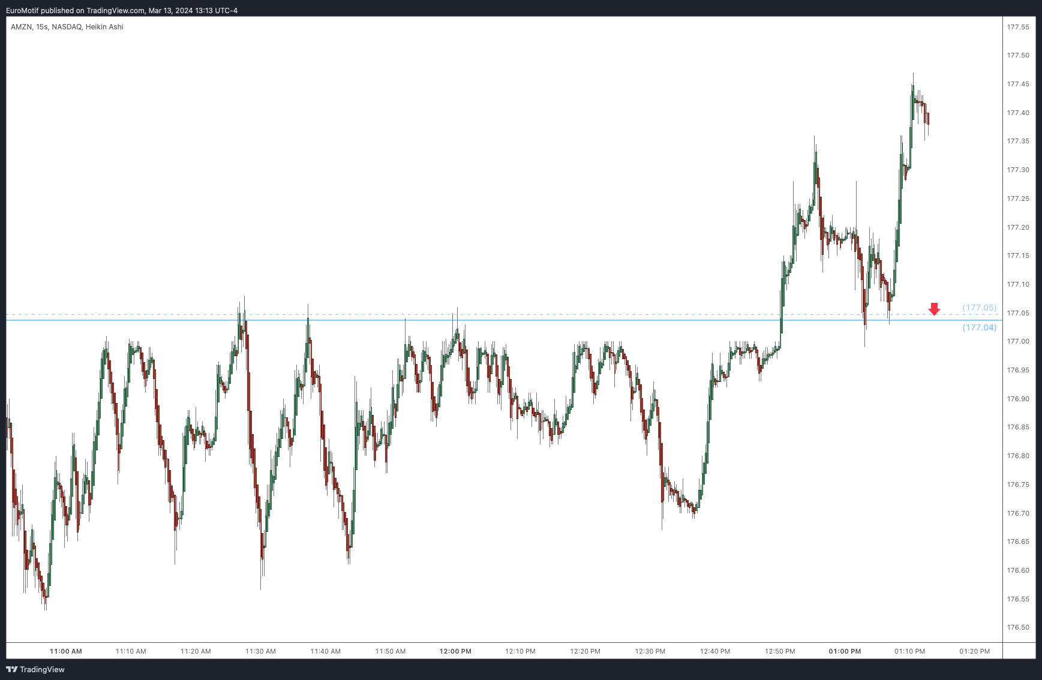The height and width of the screenshot is (680, 1042).
Task: Click the 177.25 price axis label
Action: (x=1018, y=198)
